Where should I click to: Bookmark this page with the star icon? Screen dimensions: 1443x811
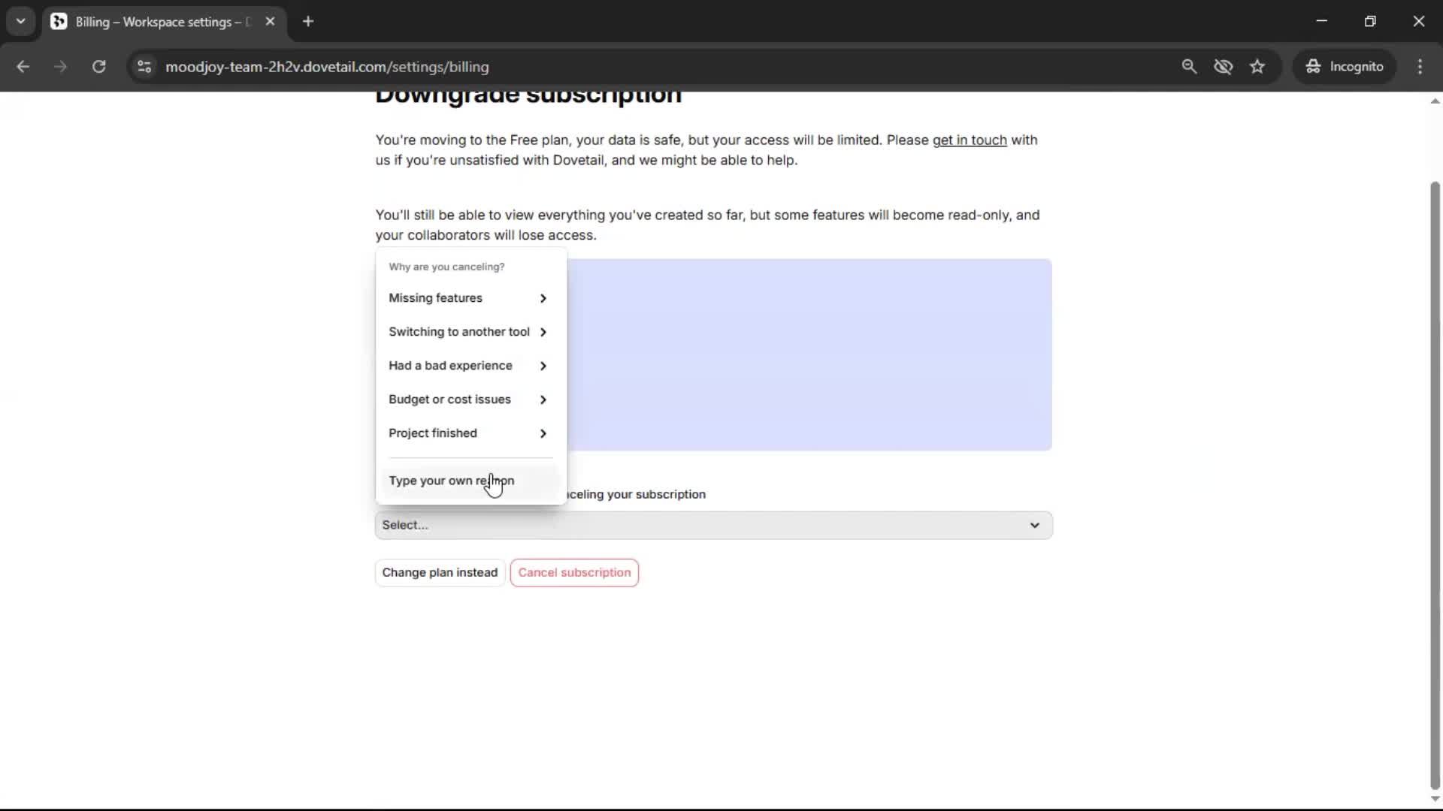1257,67
